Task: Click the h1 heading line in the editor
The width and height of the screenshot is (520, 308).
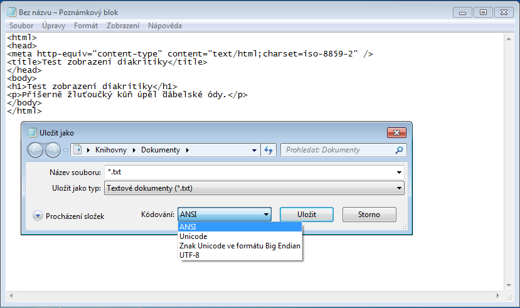Action: click(x=92, y=87)
